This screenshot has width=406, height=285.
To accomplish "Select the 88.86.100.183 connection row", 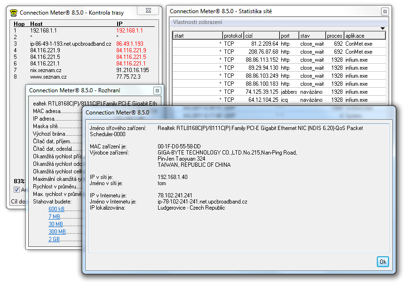I will click(x=279, y=84).
